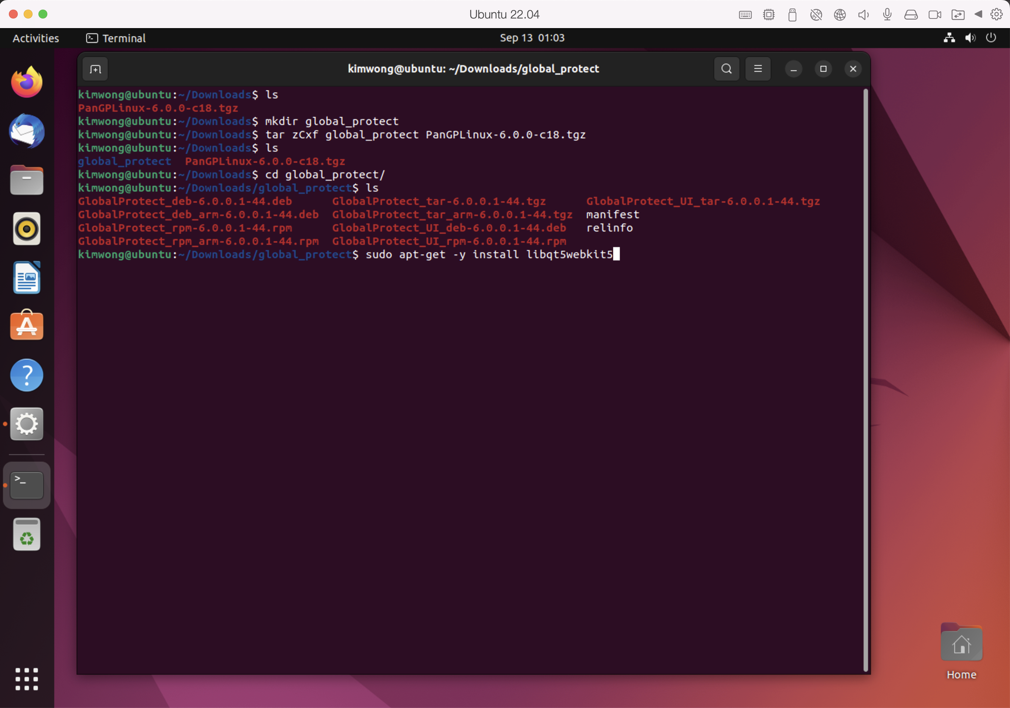Click the VM keyboard icon
Screen dimensions: 1010x708
click(745, 14)
